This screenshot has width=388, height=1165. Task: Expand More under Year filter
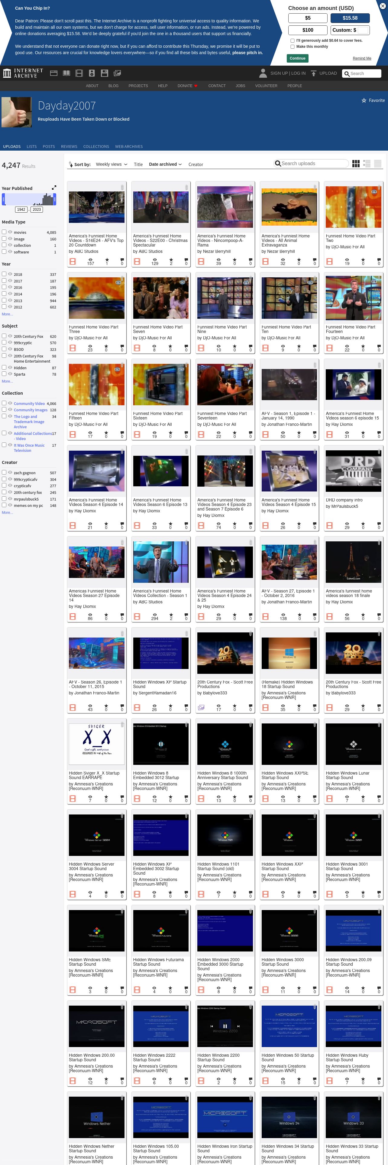coord(7,314)
